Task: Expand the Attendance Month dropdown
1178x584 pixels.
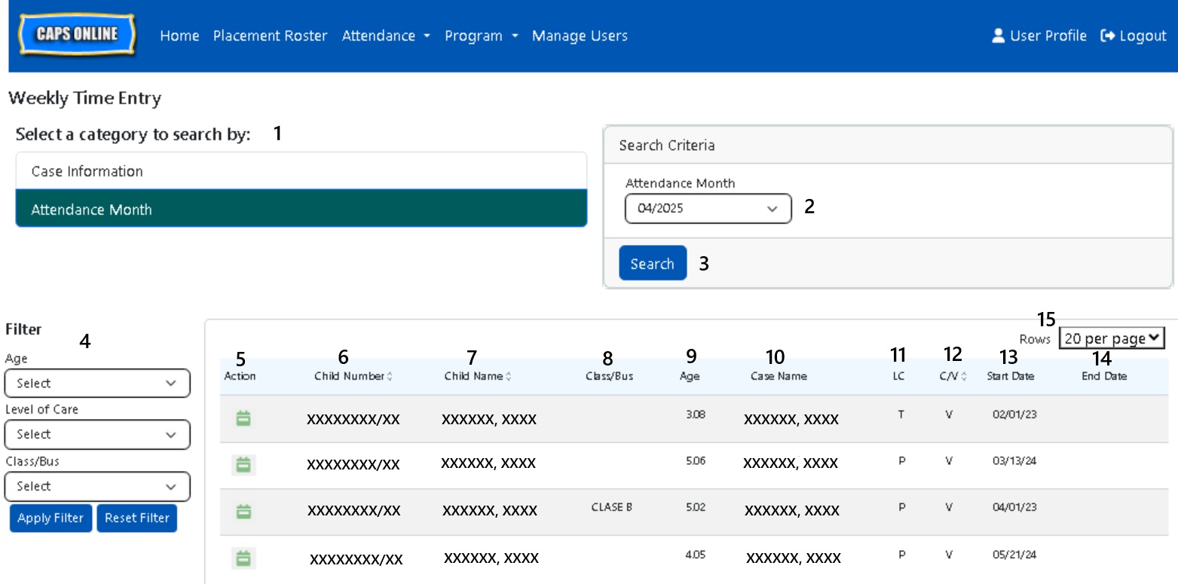Action: (708, 209)
